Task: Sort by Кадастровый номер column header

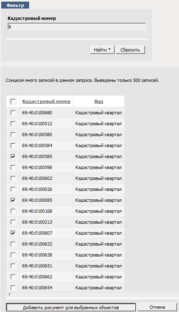Action: (x=46, y=101)
